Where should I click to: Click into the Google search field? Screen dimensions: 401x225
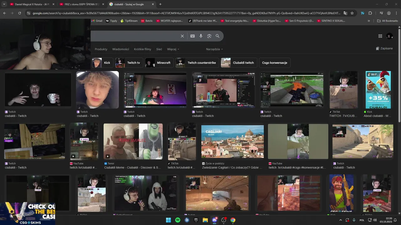(135, 36)
